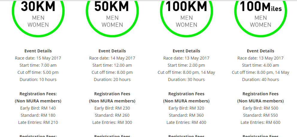Click Duration 40 hours text
Viewport: 297px width, 137px height.
(260, 80)
